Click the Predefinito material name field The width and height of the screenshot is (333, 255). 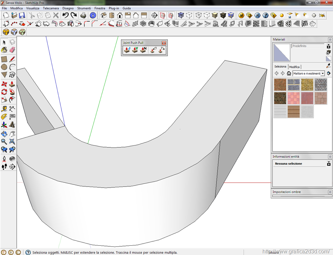click(308, 46)
